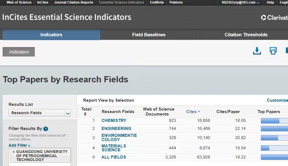The width and height of the screenshot is (288, 166).
Task: Click the Indicators breadcrumb button
Action: (x=19, y=52)
